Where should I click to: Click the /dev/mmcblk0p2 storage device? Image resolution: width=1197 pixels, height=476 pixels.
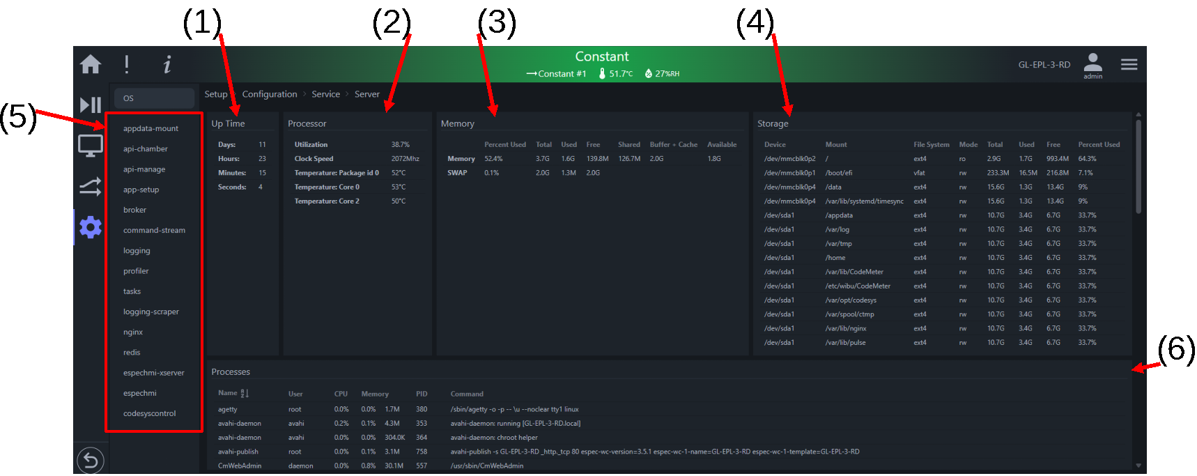(789, 158)
